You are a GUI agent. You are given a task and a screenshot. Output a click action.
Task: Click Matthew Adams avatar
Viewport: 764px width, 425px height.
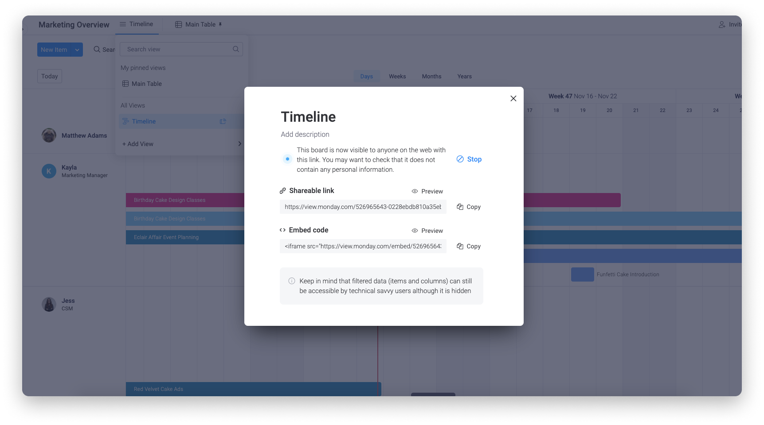click(x=49, y=135)
